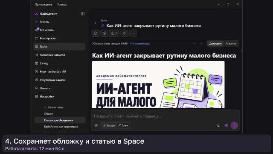Open Регулярные задачи in sidebar
This screenshot has width=273, height=154.
(59, 80)
